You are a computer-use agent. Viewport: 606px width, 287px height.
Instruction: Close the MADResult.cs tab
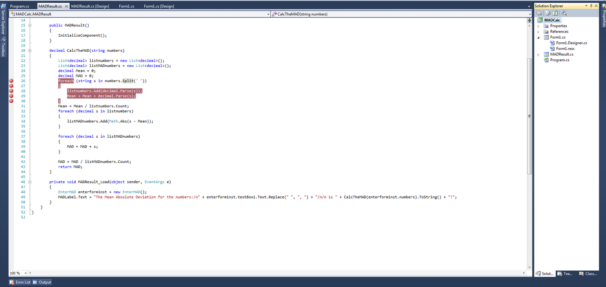click(67, 6)
